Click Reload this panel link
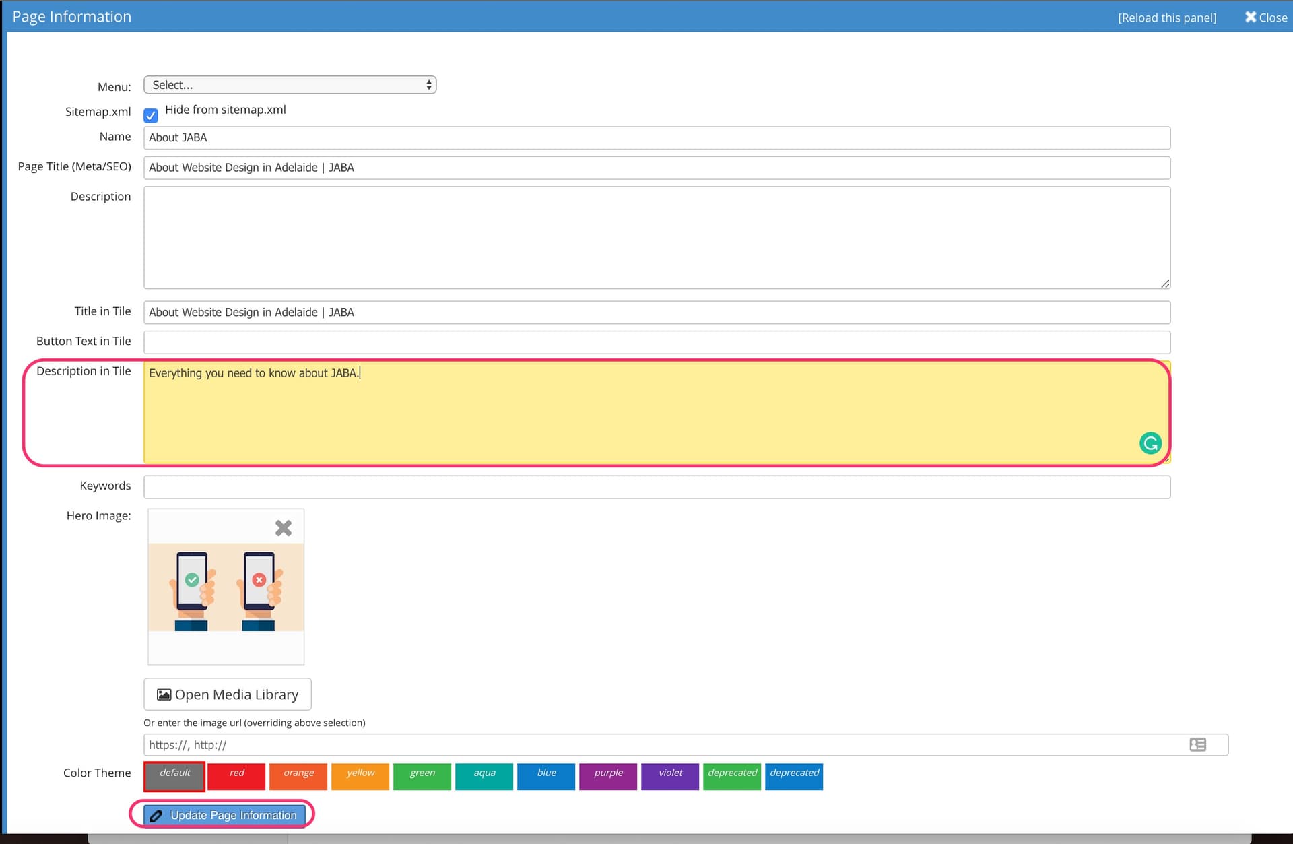 (1167, 18)
